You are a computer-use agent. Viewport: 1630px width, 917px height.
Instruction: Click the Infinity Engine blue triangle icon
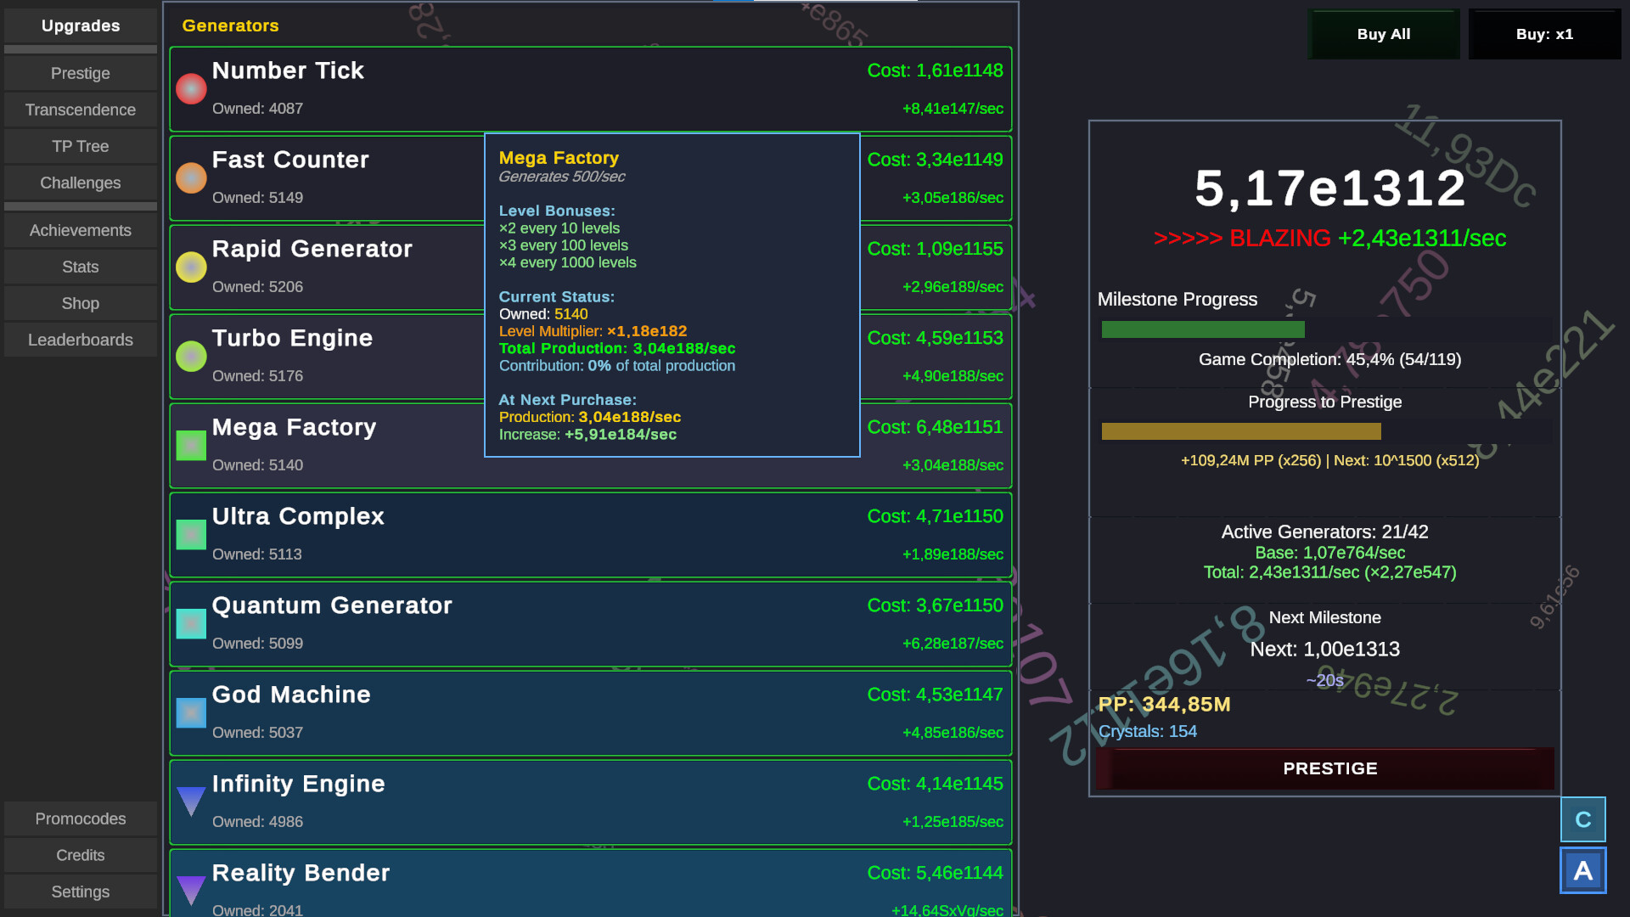190,802
